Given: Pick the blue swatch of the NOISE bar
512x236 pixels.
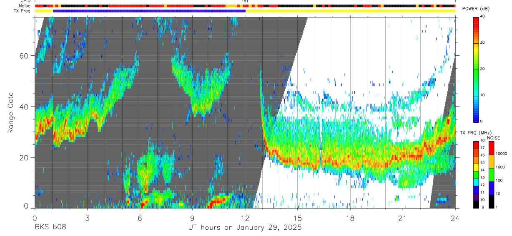Looking at the screenshot, I should [x=492, y=188].
